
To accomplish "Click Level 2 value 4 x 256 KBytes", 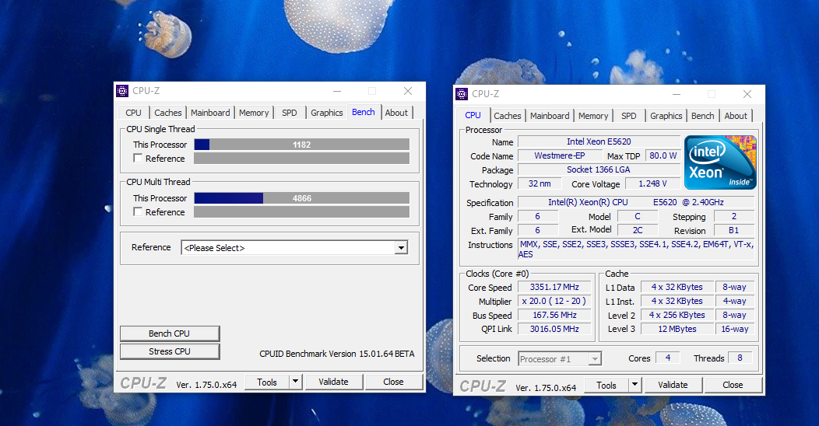I will pyautogui.click(x=677, y=315).
